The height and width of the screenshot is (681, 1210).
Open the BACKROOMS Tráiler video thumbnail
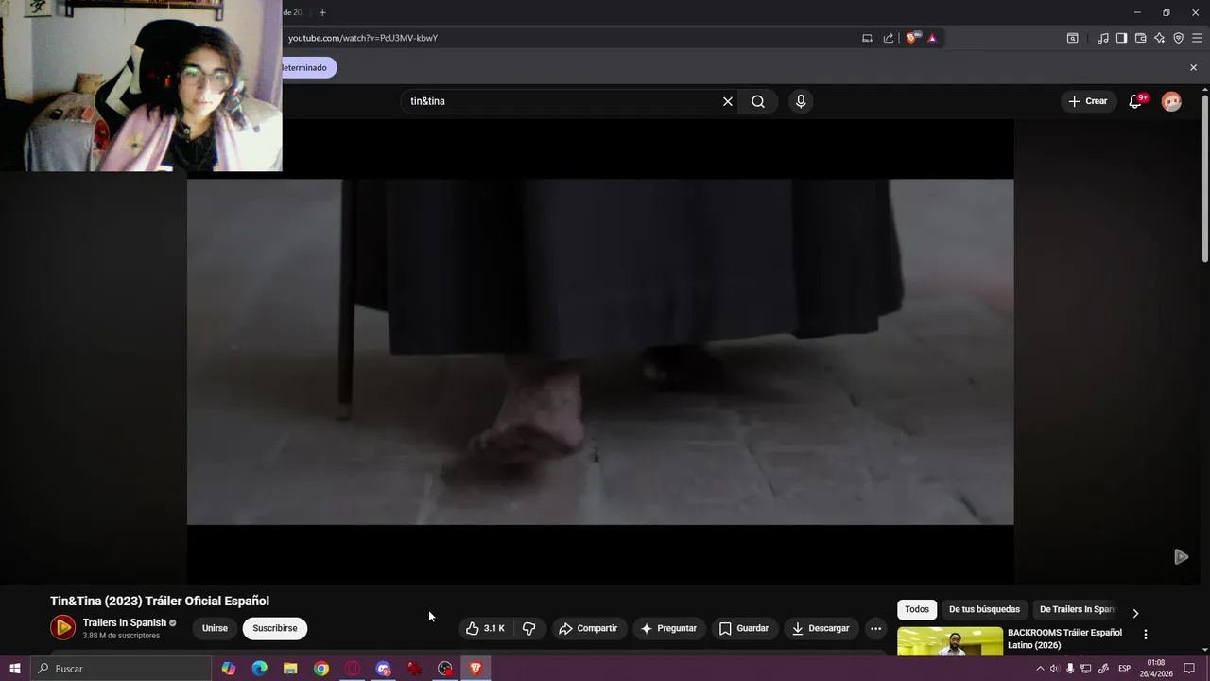click(x=950, y=641)
